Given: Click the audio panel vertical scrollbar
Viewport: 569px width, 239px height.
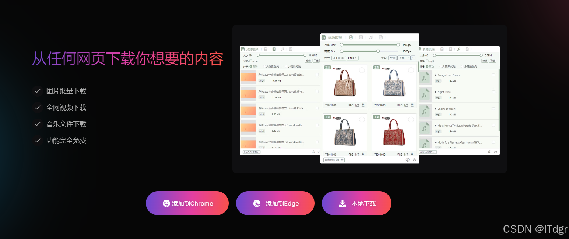Looking at the screenshot, I should coord(499,100).
